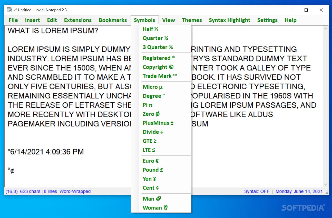The height and width of the screenshot is (218, 332).
Task: Click the 'WHAT IS LOREM IPSUM?' heading line
Action: pos(53,31)
